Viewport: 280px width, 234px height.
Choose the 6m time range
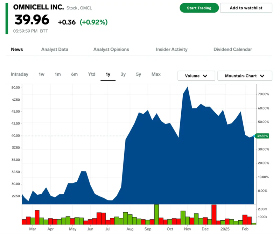pyautogui.click(x=74, y=74)
